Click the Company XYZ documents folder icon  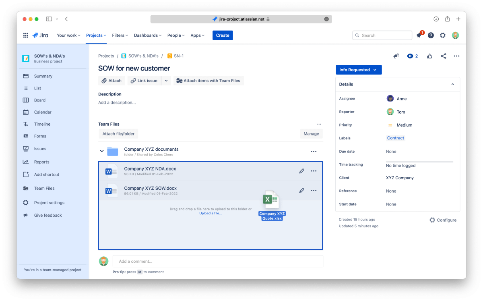[113, 152]
